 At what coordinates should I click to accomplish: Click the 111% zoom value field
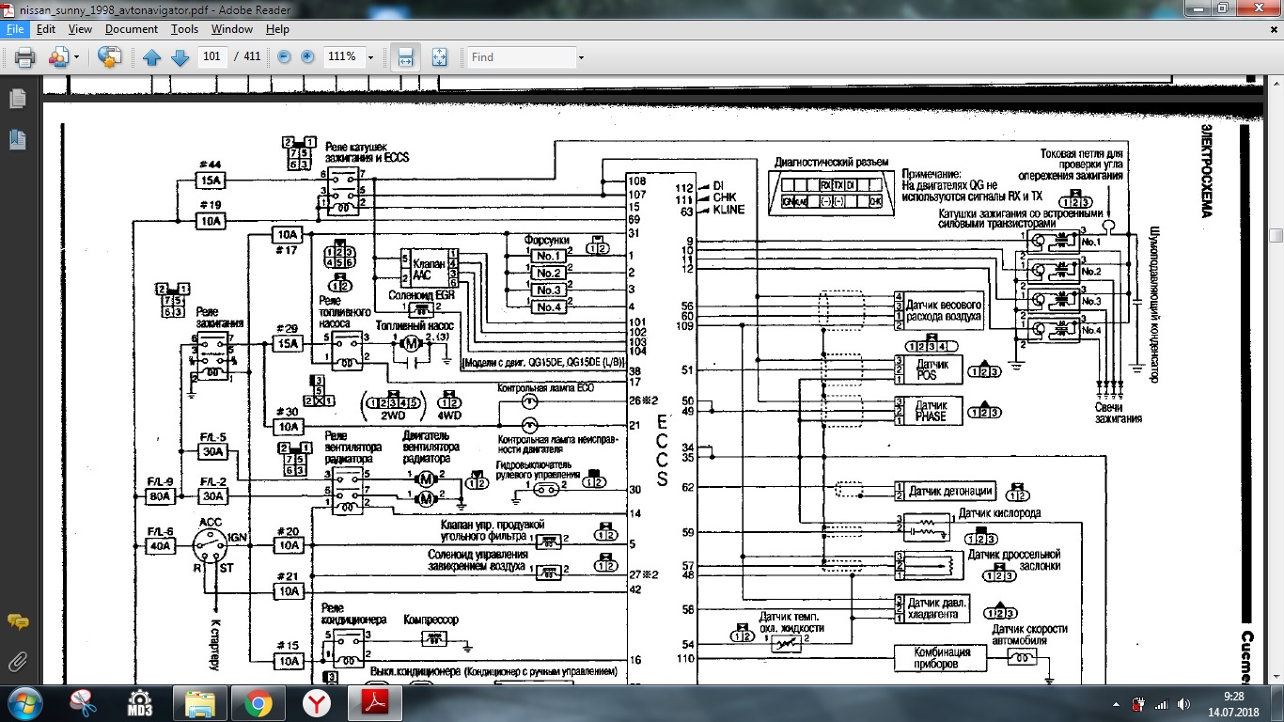pos(342,56)
